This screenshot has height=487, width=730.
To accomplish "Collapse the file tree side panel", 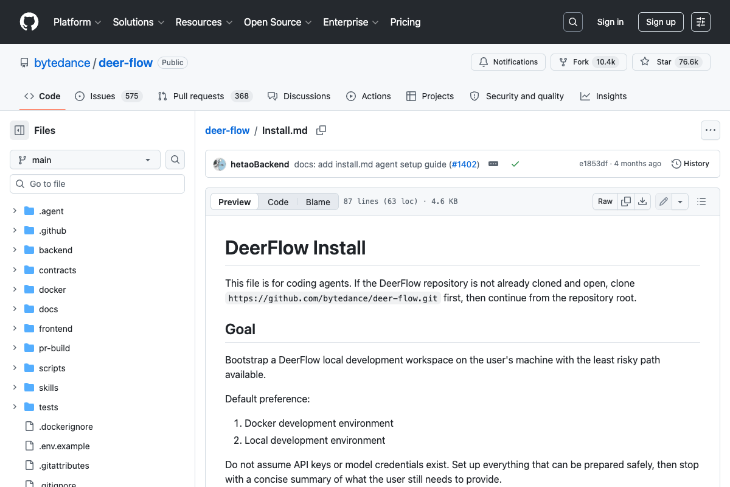I will pyautogui.click(x=19, y=130).
